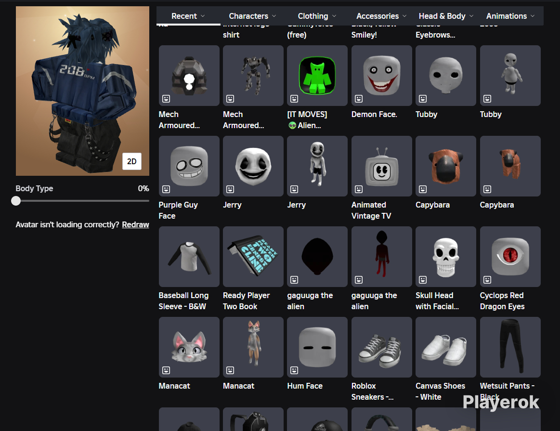
Task: Equip the Roblox Sneakers item
Action: coord(381,347)
